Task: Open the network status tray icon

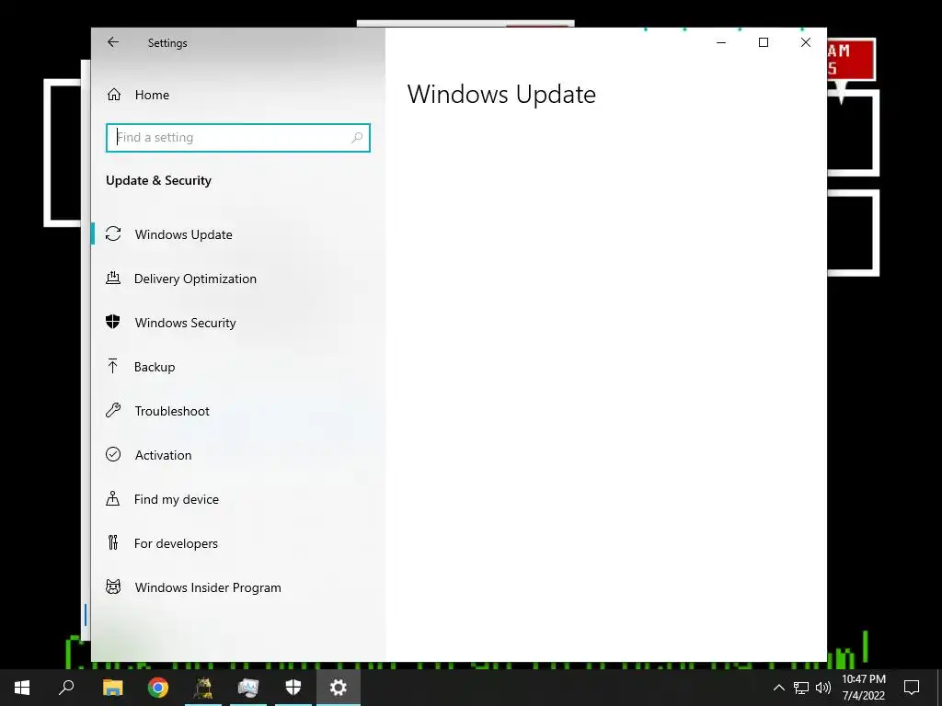Action: (x=801, y=688)
